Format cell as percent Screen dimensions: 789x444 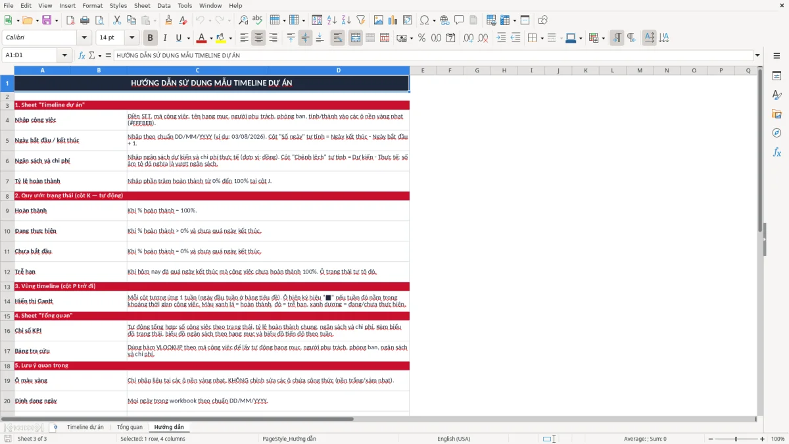pyautogui.click(x=421, y=38)
